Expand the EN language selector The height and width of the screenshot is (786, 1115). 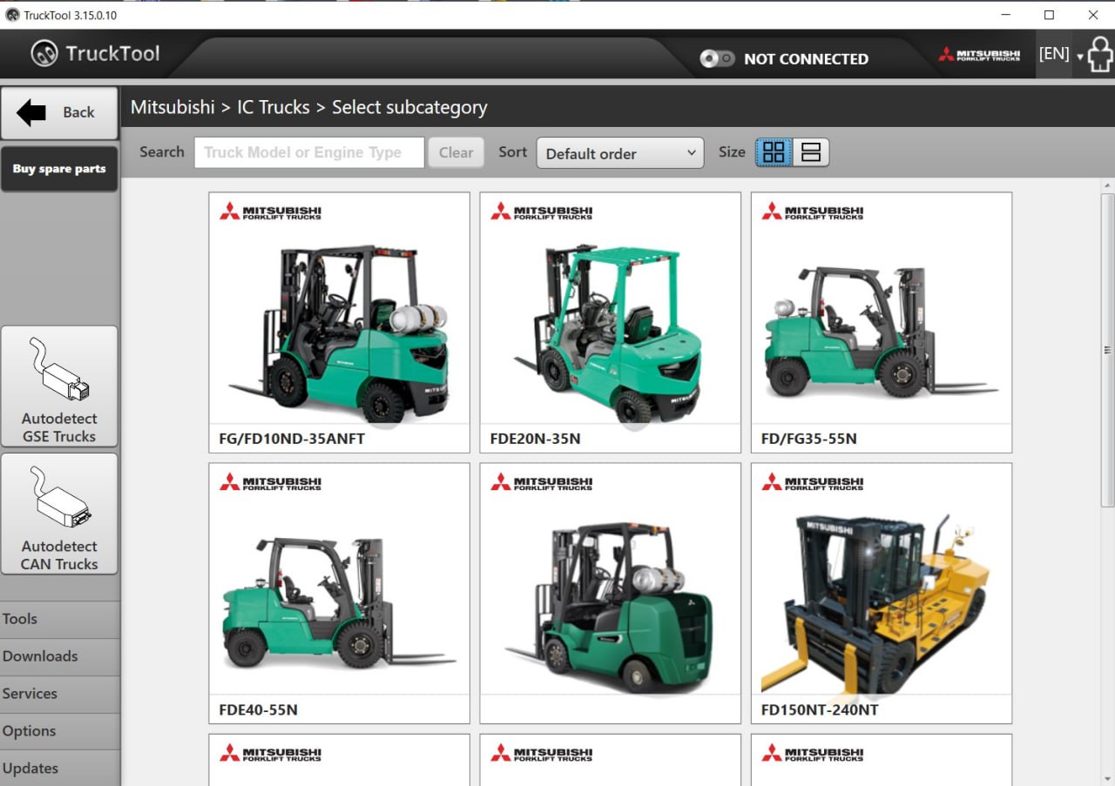1060,55
